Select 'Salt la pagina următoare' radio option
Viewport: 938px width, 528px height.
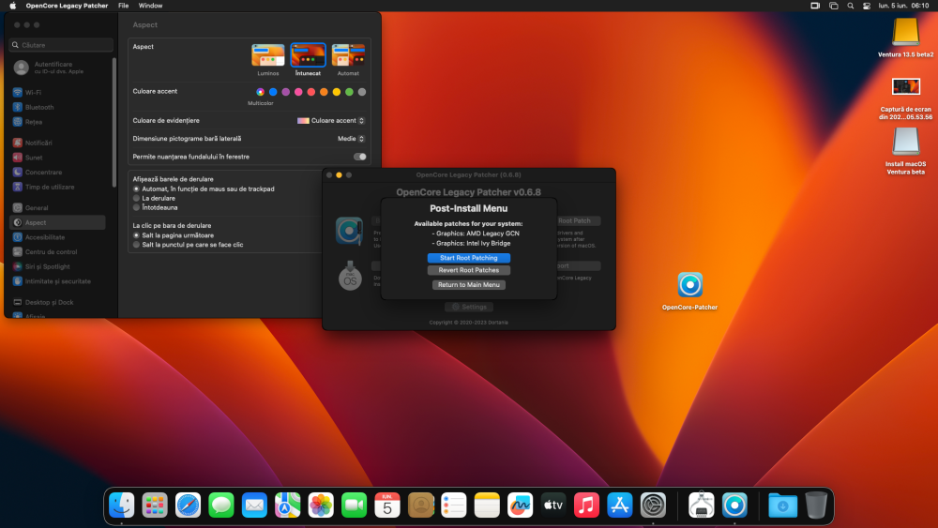pyautogui.click(x=136, y=235)
